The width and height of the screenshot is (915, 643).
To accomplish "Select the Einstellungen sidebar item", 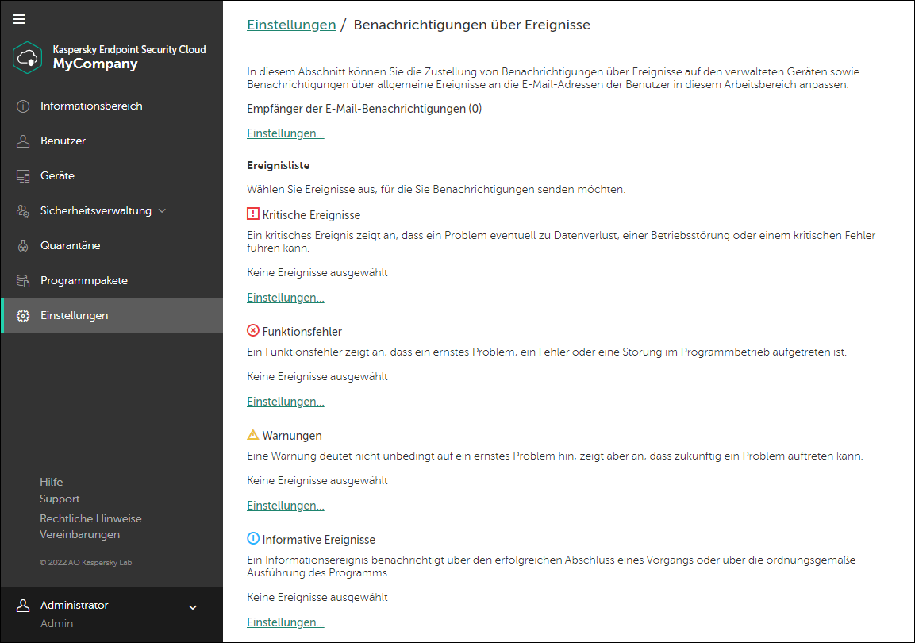I will 112,316.
